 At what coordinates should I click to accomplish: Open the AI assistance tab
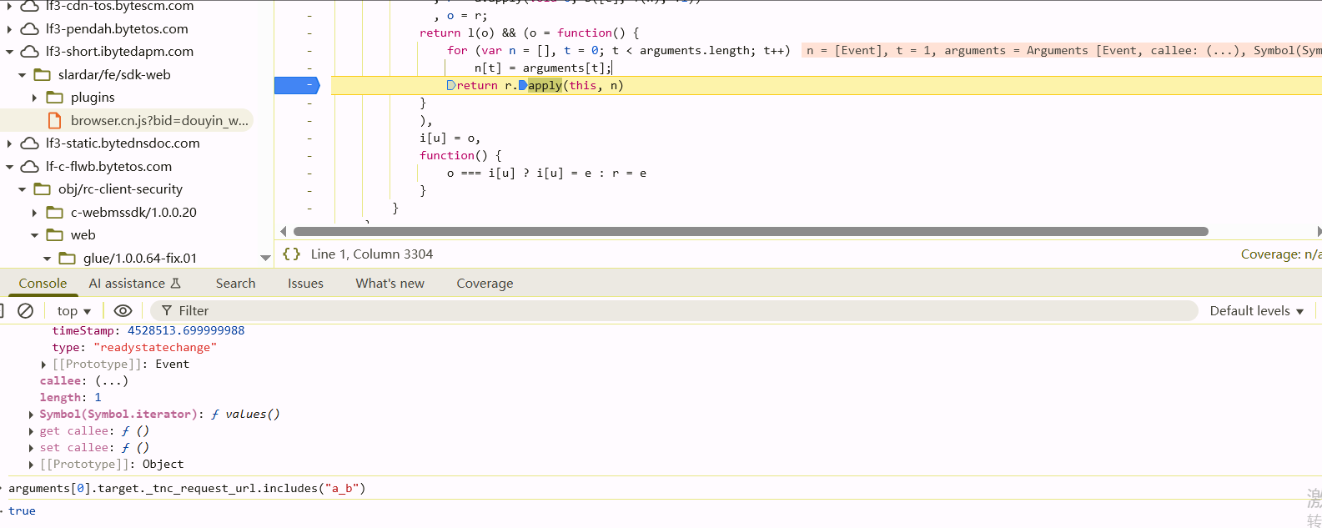coord(135,284)
